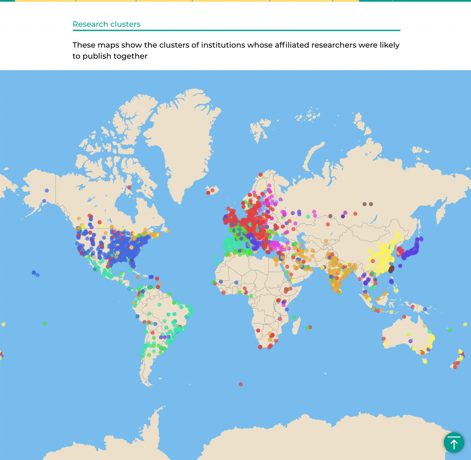471x460 pixels.
Task: Click the yellow marker on Tasmania
Action: pyautogui.click(x=425, y=361)
